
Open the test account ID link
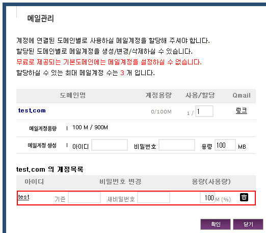pos(23,197)
